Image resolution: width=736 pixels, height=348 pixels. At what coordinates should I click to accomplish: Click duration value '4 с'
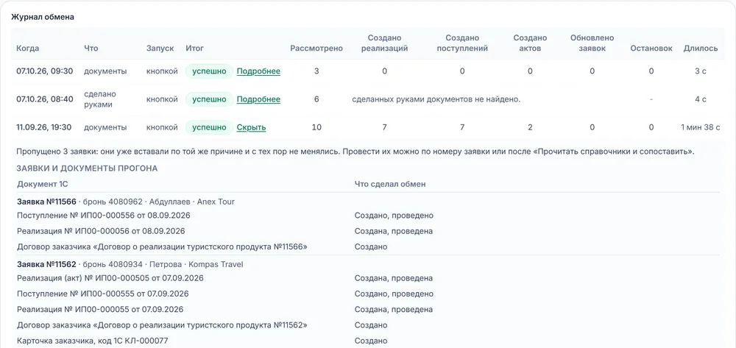701,99
